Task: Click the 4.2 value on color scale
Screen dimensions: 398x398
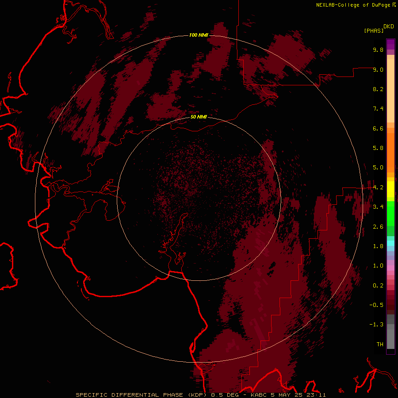Action: (x=378, y=188)
